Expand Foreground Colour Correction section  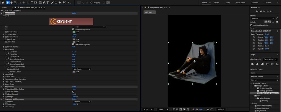pyautogui.click(x=4, y=79)
